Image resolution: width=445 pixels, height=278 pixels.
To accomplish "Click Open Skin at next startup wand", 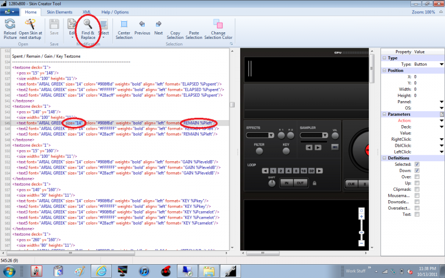I will pyautogui.click(x=30, y=24).
